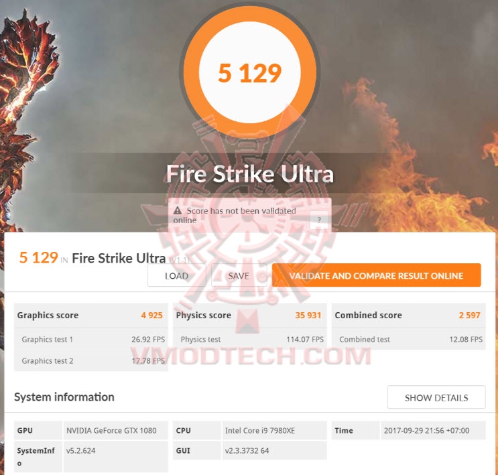
Task: Select the Fire Strike Ultra title banner
Action: click(x=249, y=174)
